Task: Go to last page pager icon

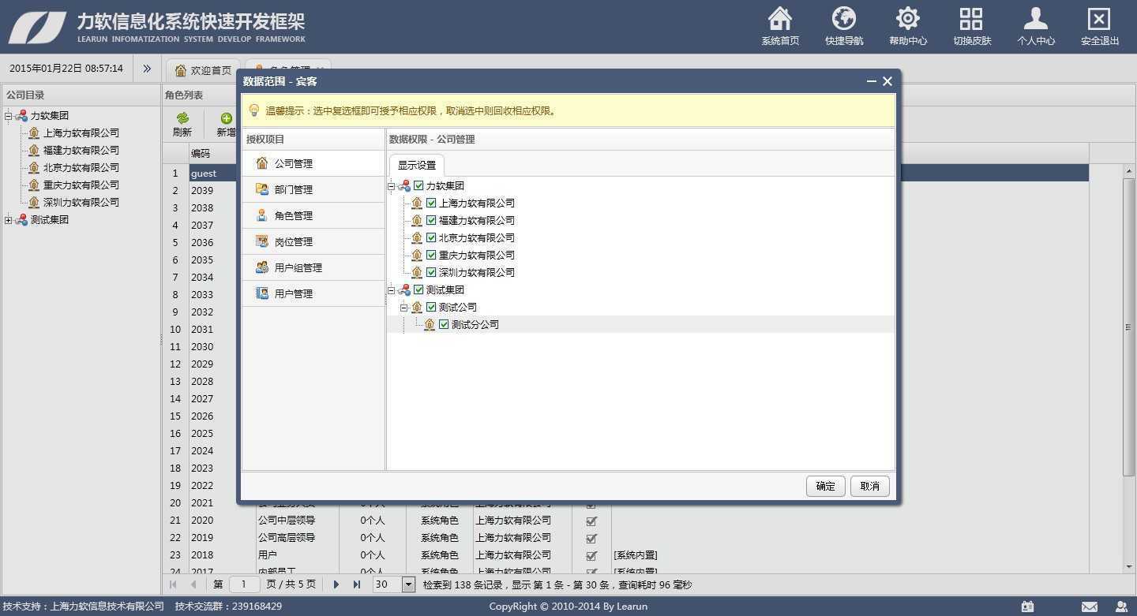Action: [356, 584]
